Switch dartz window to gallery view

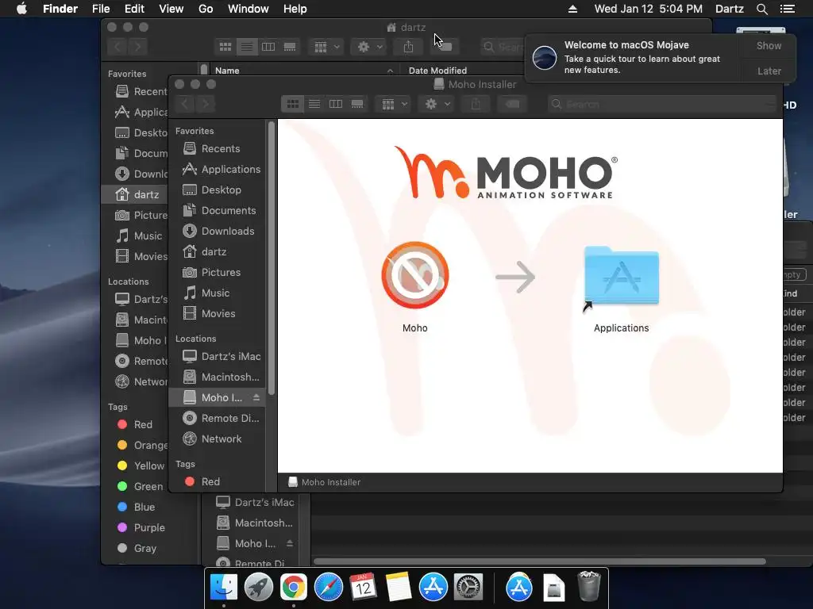click(x=290, y=47)
